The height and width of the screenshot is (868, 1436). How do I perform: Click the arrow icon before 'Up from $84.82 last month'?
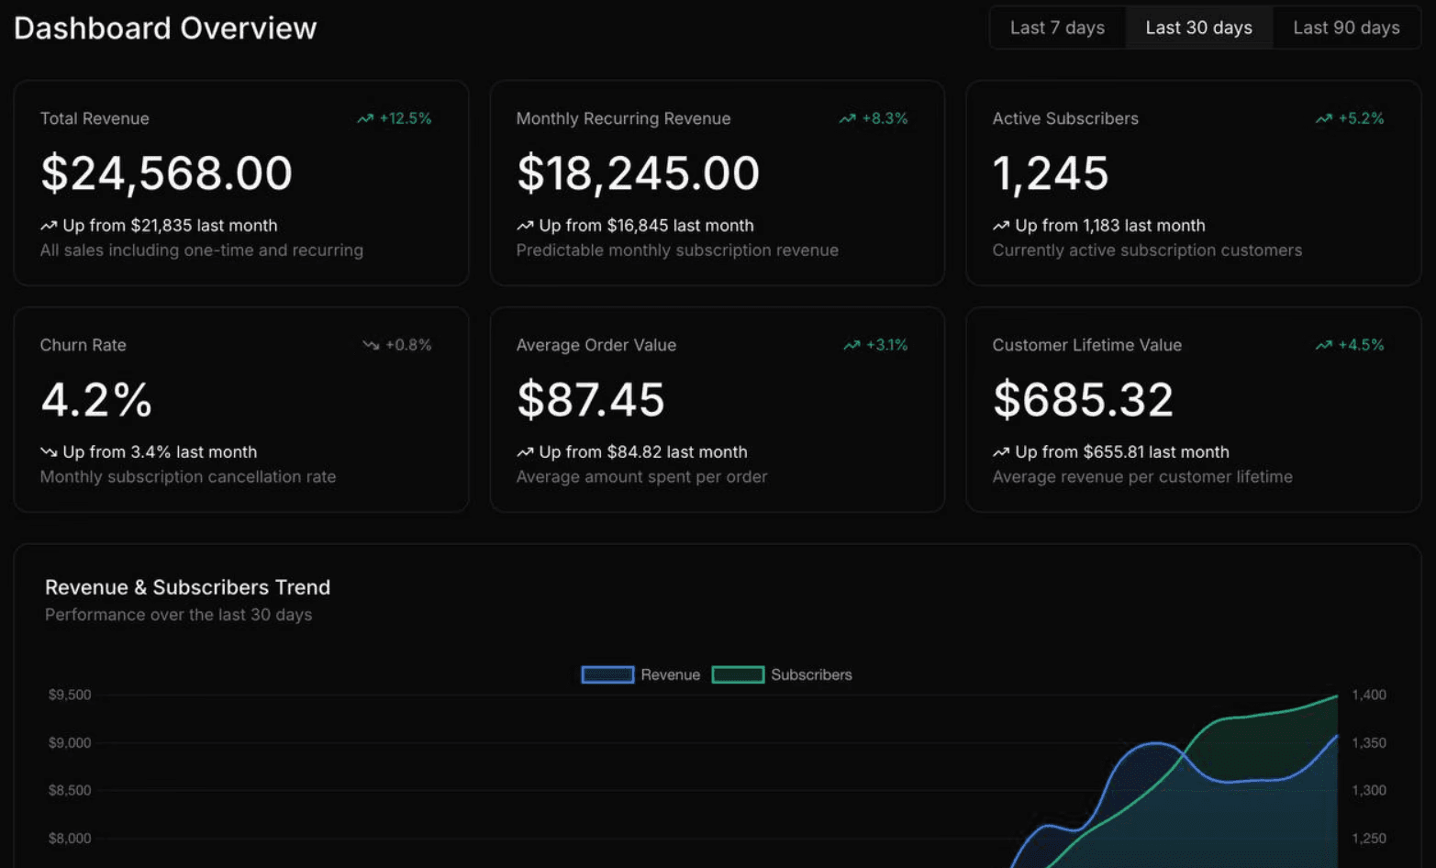pos(525,452)
